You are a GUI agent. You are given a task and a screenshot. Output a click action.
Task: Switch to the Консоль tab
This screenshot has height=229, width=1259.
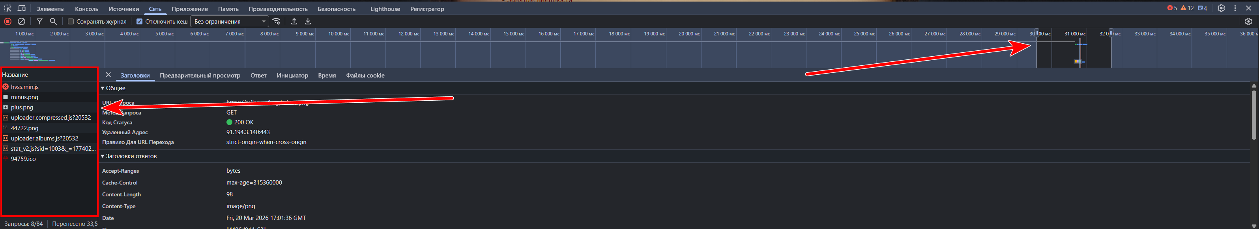[x=86, y=9]
